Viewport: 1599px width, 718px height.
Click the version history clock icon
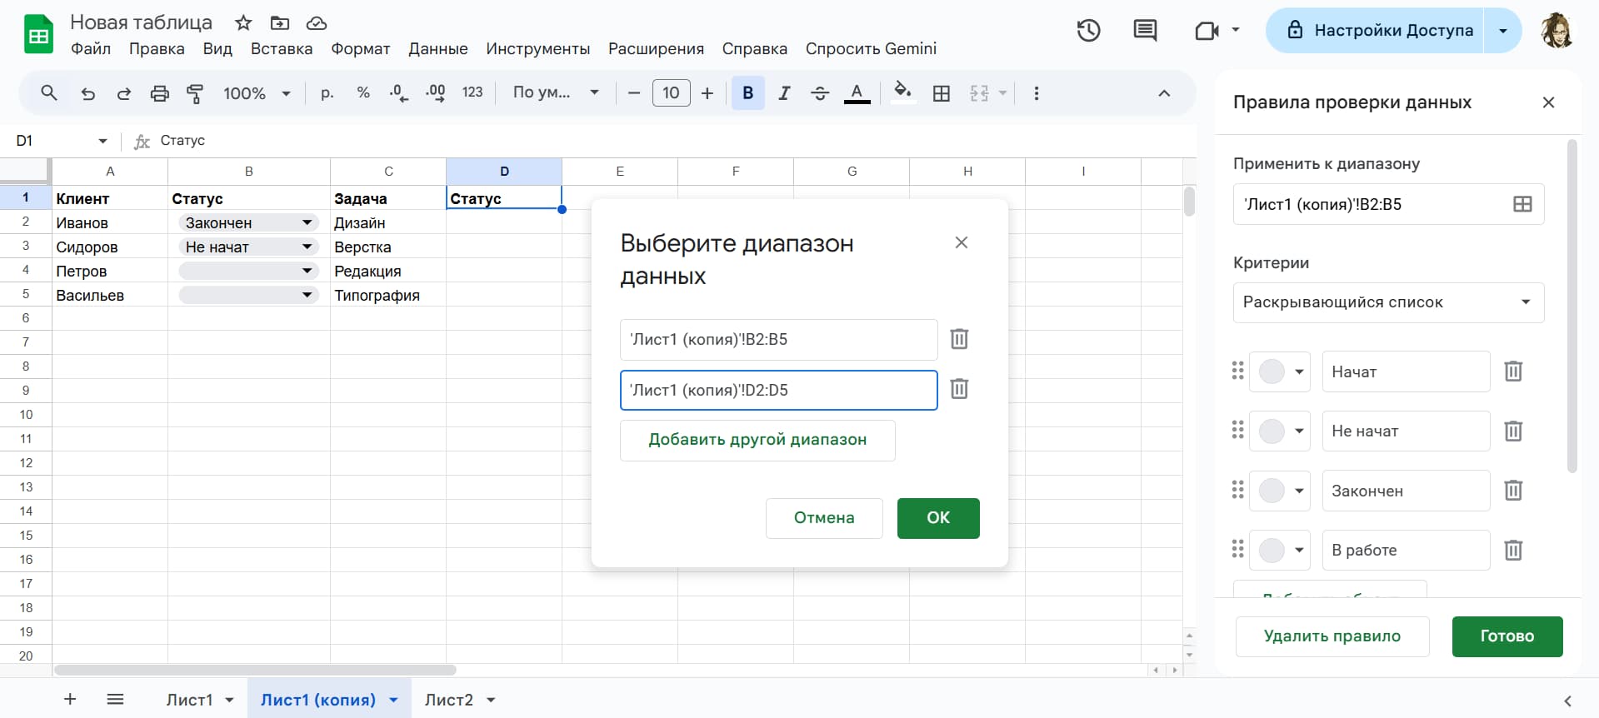point(1088,31)
